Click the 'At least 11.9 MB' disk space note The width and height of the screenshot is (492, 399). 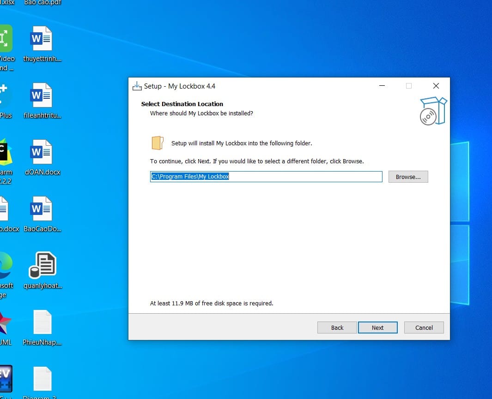point(212,303)
